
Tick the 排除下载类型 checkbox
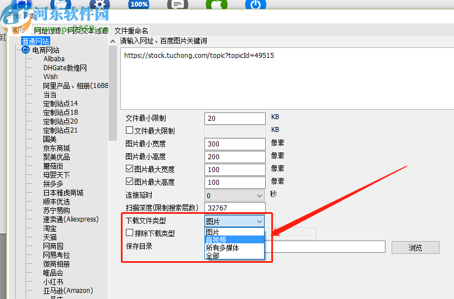tap(129, 232)
